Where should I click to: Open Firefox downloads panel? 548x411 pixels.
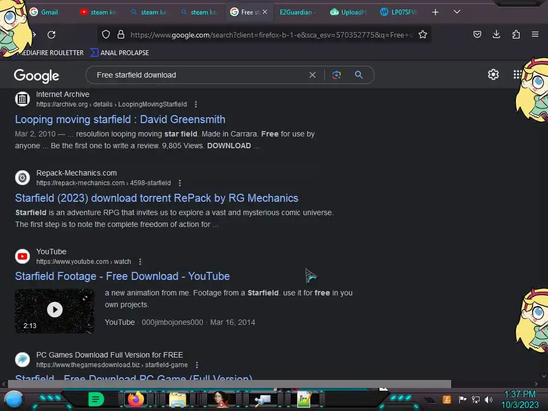click(496, 34)
